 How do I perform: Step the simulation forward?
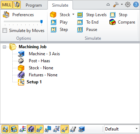click(x=59, y=30)
